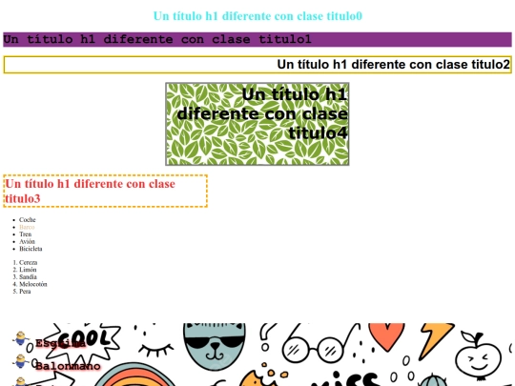515x386 pixels.
Task: Select the cyan heading 'clase titulo0'
Action: tap(257, 16)
